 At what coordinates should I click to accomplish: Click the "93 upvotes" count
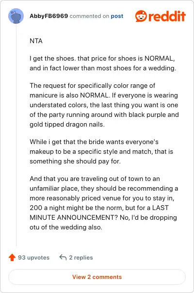33,258
